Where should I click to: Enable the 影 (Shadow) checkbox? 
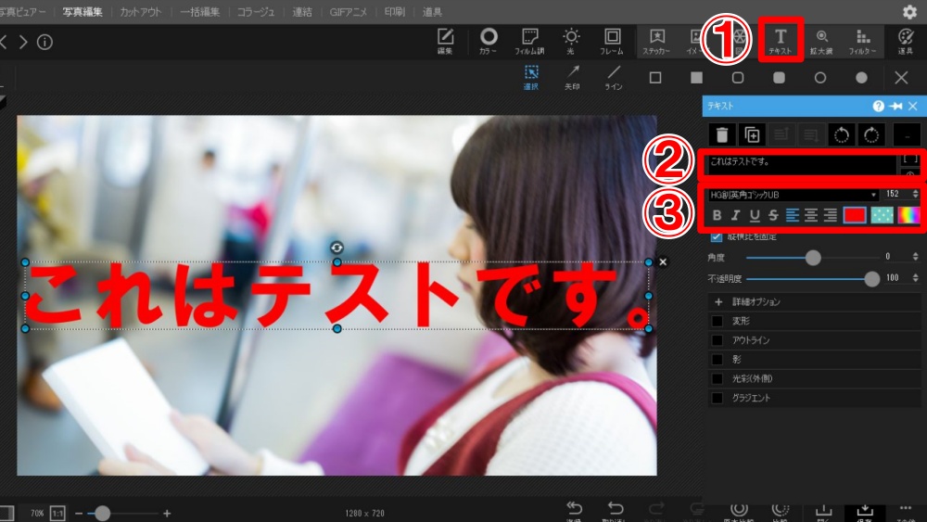click(x=717, y=360)
